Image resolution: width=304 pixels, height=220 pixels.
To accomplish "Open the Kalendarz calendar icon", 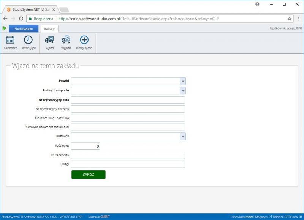I will point(10,40).
